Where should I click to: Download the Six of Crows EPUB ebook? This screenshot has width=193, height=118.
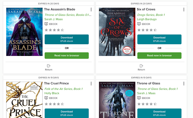[159, 39]
